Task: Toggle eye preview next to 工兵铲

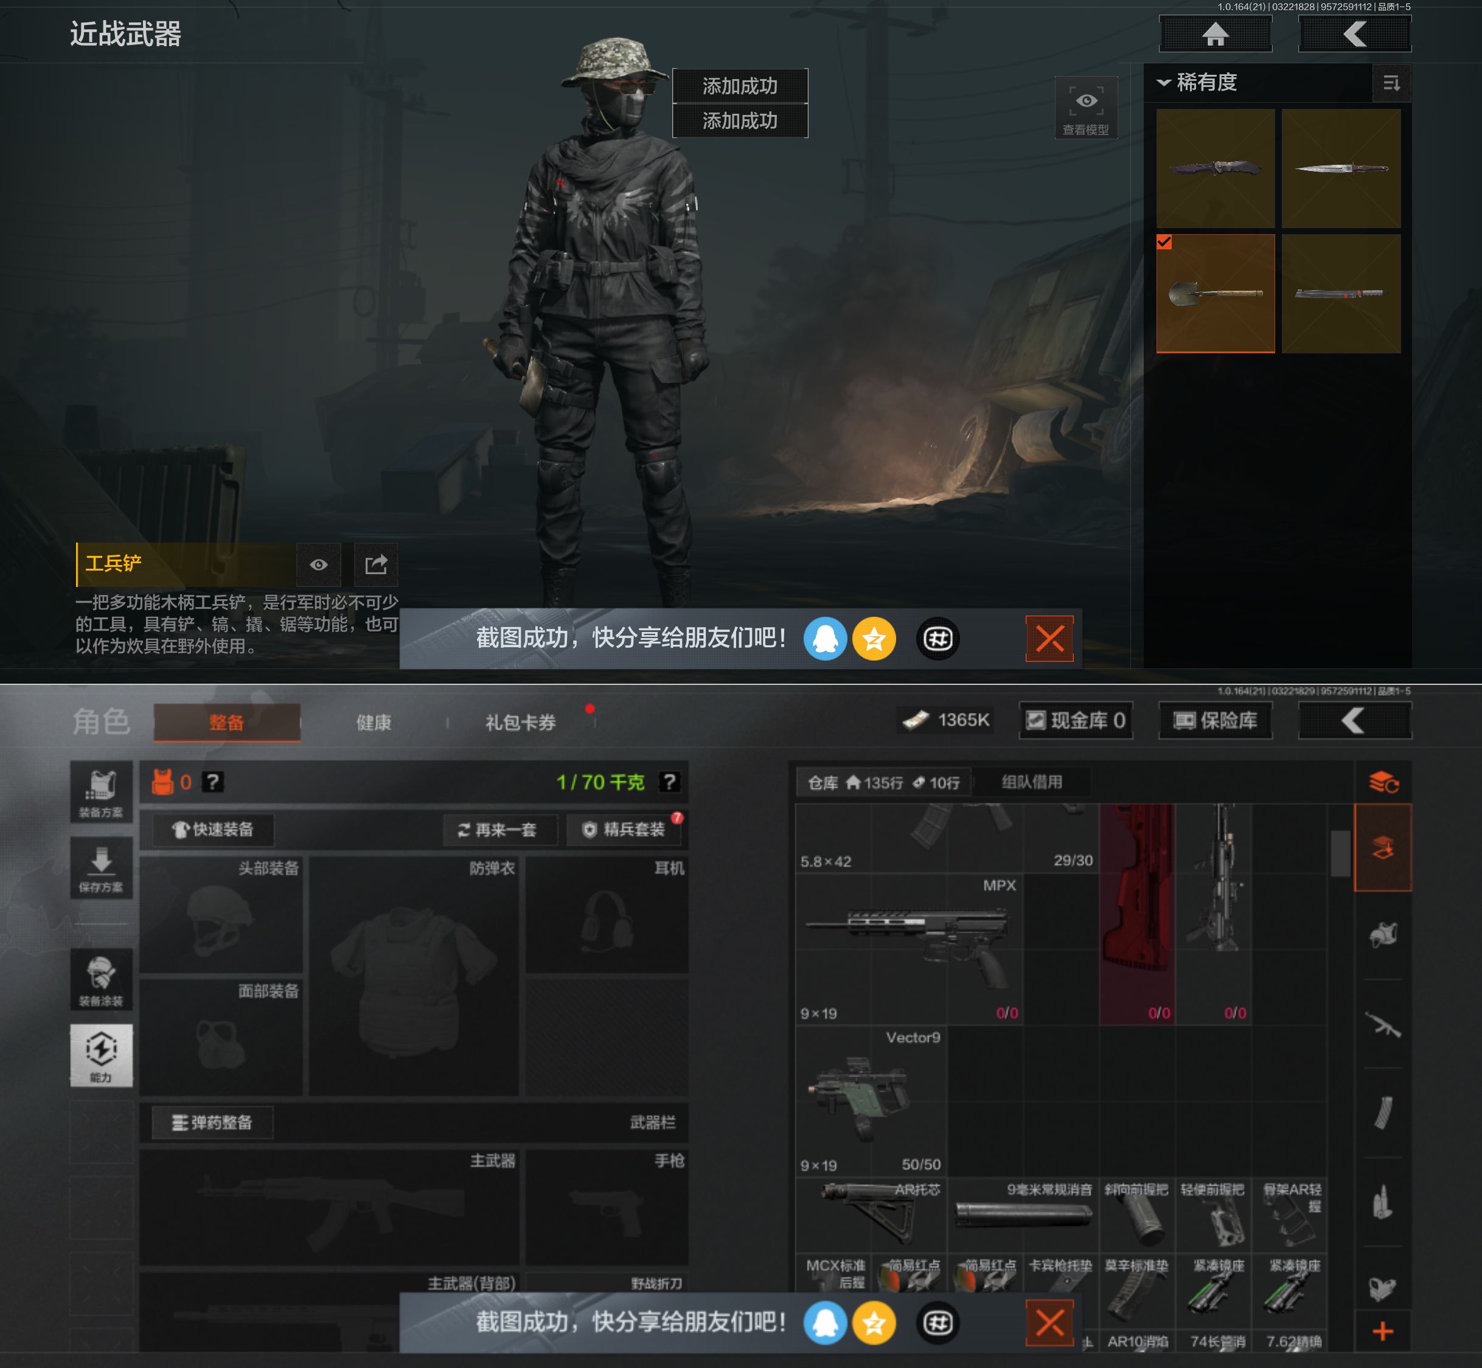Action: pyautogui.click(x=318, y=565)
